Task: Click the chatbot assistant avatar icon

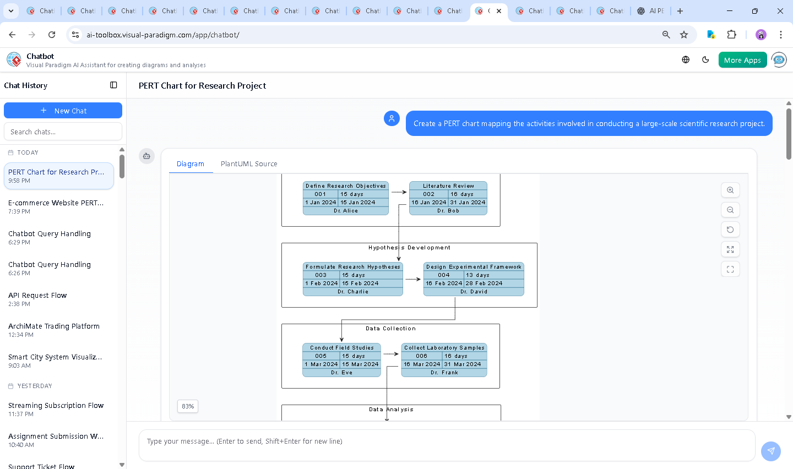Action: click(x=779, y=59)
